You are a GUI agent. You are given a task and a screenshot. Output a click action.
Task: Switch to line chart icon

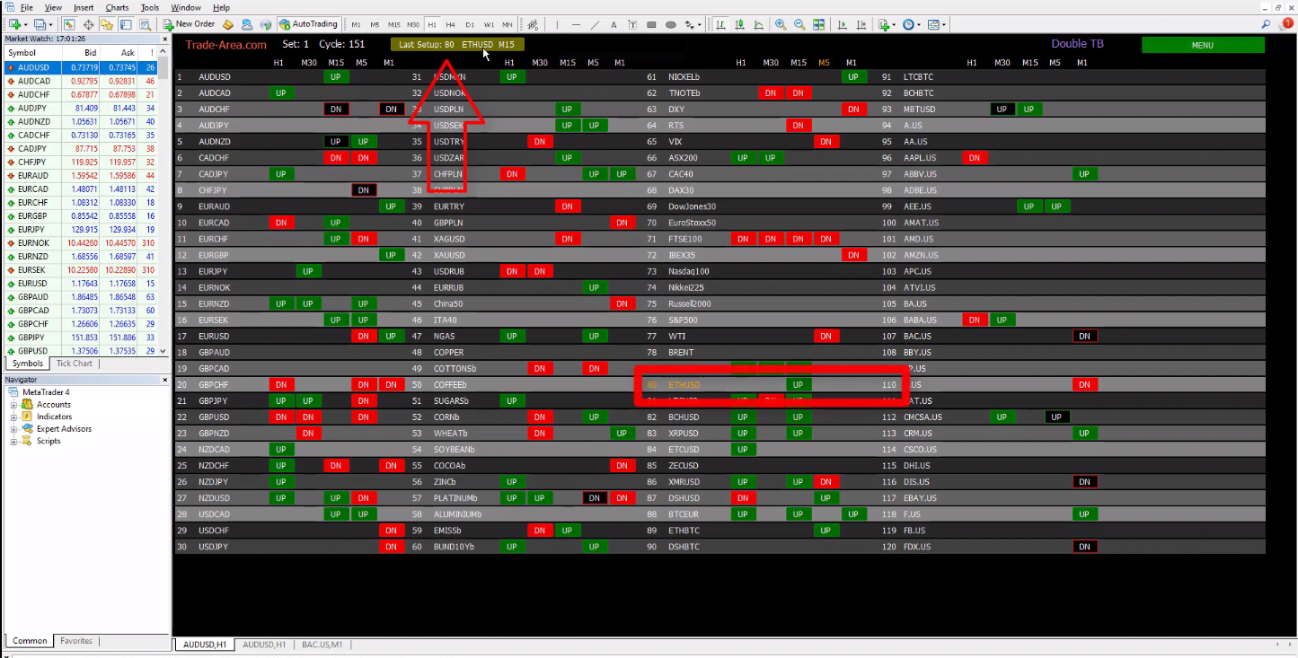click(759, 24)
